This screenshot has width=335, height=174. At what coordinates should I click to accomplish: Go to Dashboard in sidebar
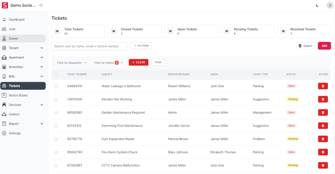coord(23,19)
